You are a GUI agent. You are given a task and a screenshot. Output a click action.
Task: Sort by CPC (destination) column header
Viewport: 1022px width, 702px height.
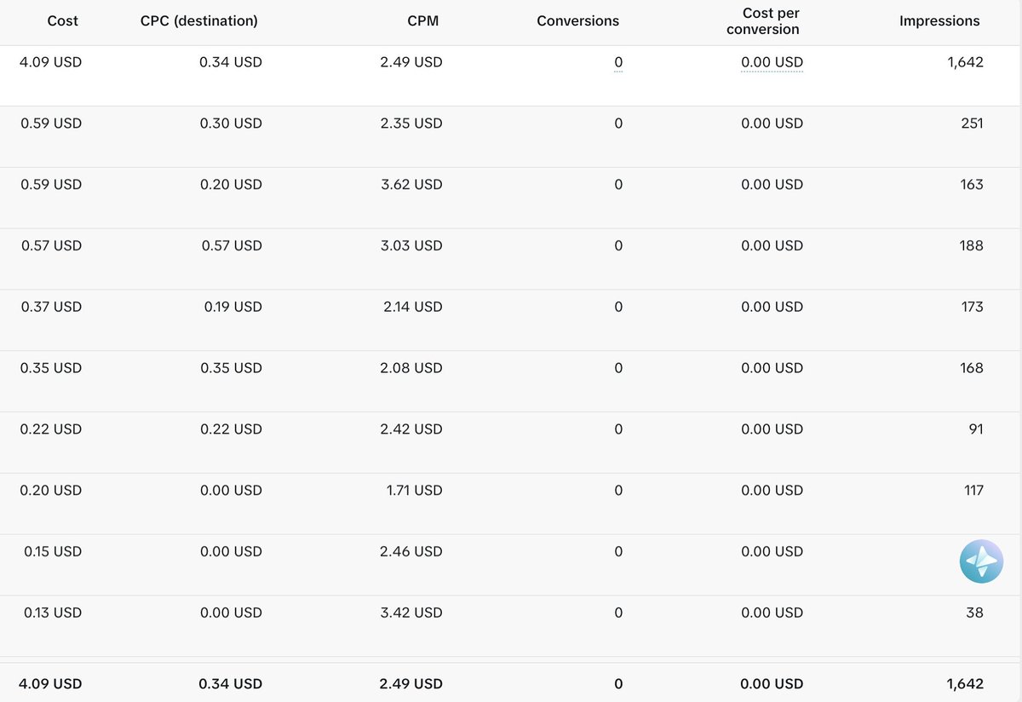(199, 20)
